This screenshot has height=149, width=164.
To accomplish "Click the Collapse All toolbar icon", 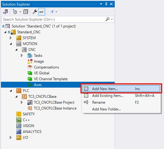I will (26, 12).
